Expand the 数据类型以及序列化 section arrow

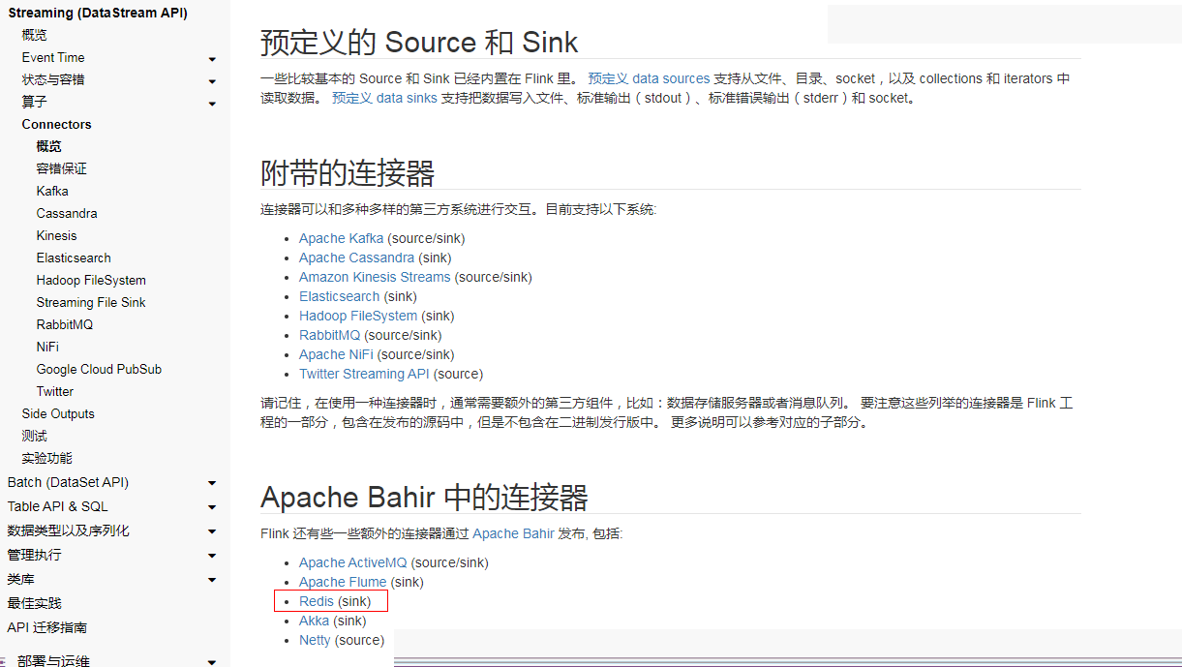pos(212,531)
